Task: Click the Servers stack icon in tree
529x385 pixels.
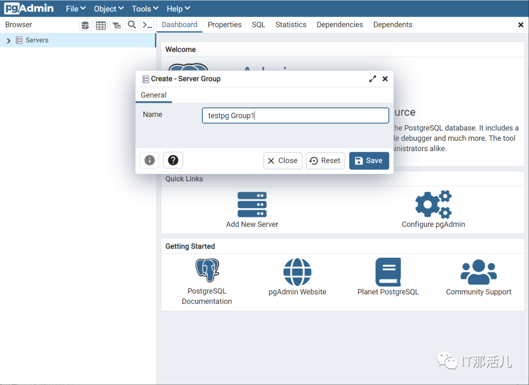Action: coord(19,41)
